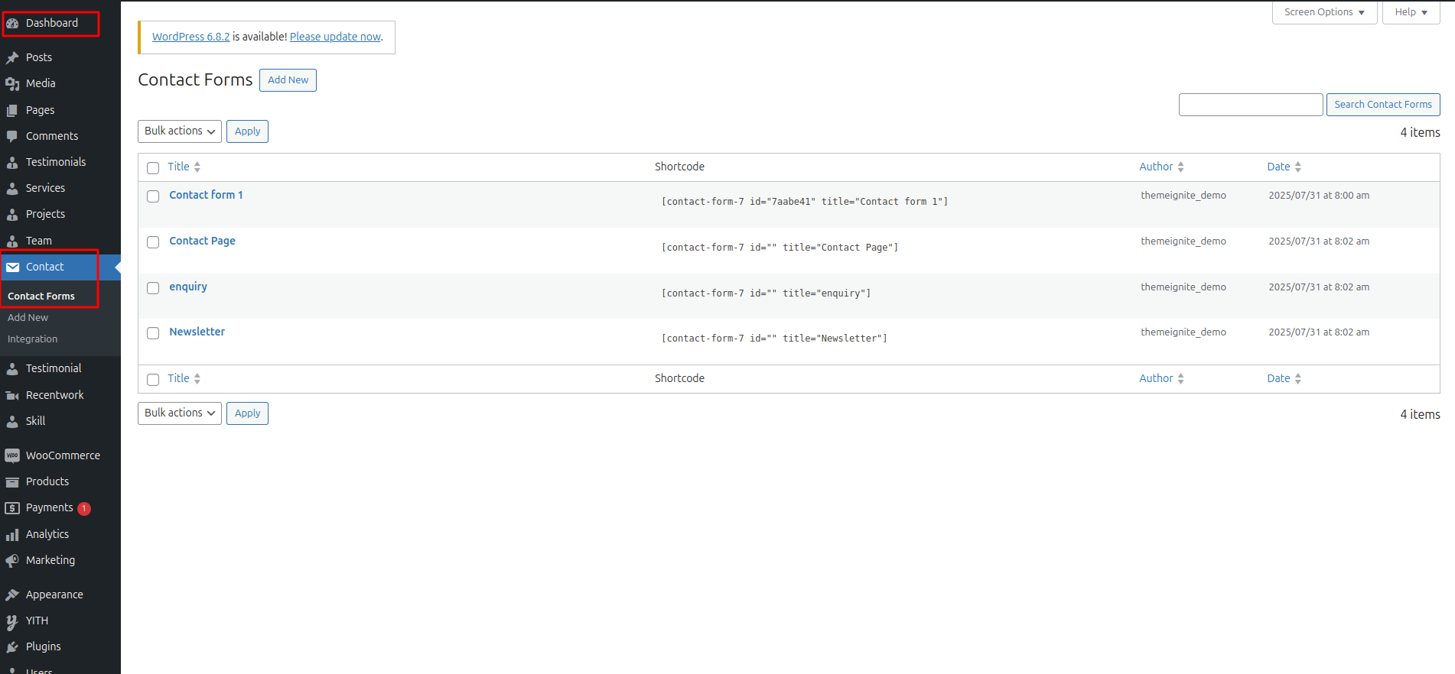Open the Contact Page form link

(202, 241)
